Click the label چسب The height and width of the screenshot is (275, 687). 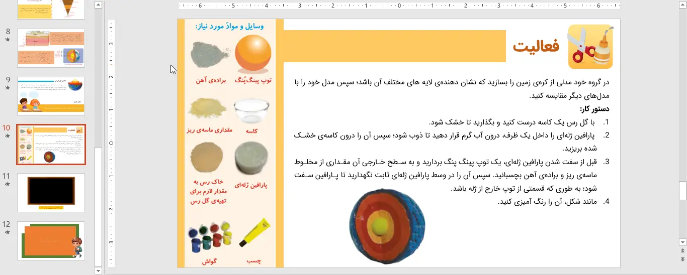253,261
